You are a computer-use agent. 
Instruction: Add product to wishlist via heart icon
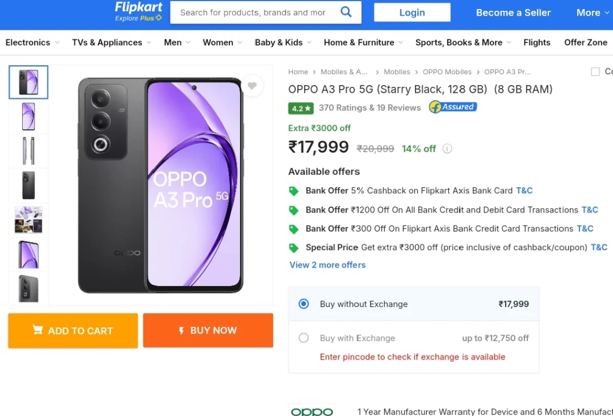(252, 86)
